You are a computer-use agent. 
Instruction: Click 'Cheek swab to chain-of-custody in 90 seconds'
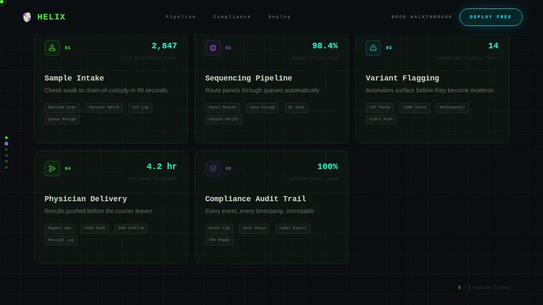(106, 90)
